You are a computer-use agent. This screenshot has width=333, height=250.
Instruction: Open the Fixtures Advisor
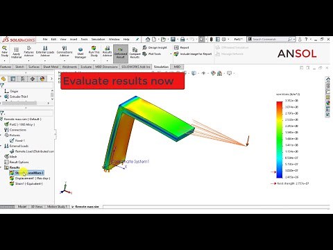click(x=28, y=51)
